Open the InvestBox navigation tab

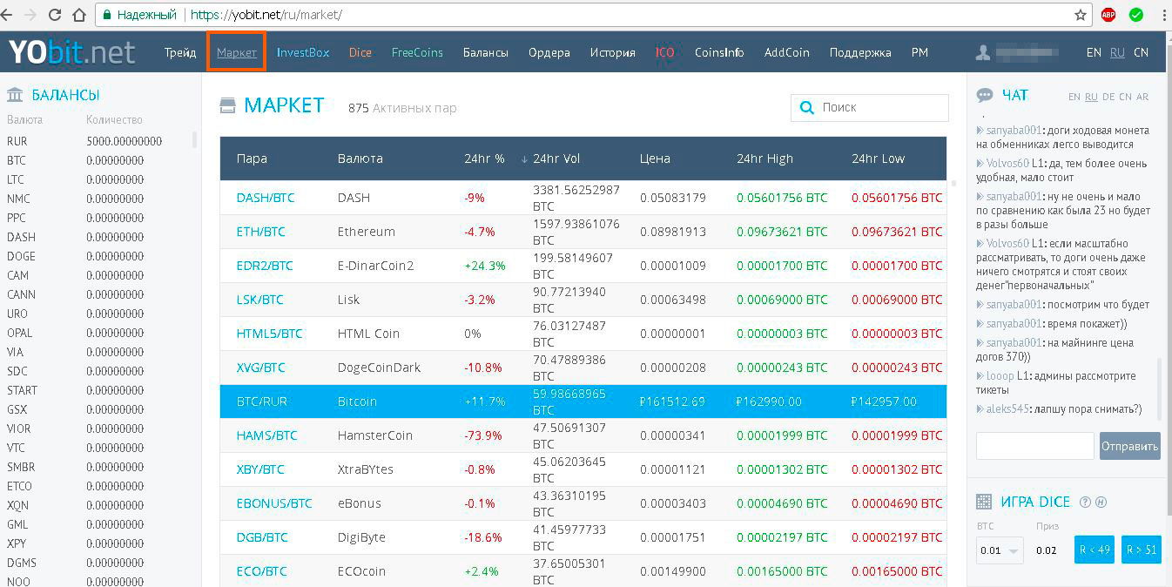(303, 52)
